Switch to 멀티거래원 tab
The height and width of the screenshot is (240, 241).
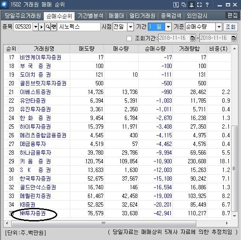(142, 16)
